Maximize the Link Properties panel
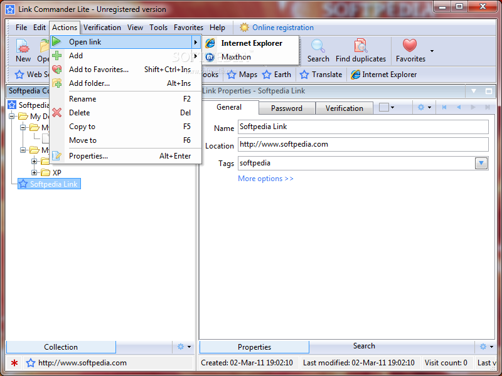The image size is (502, 376). tap(488, 91)
